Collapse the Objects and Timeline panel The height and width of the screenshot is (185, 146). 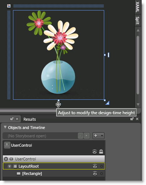click(5, 127)
